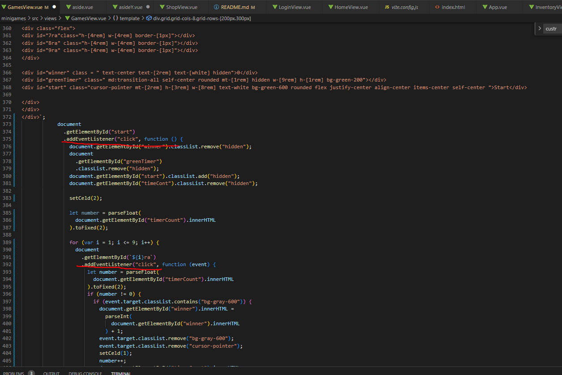Click line number 375 in the gutter

pyautogui.click(x=7, y=139)
